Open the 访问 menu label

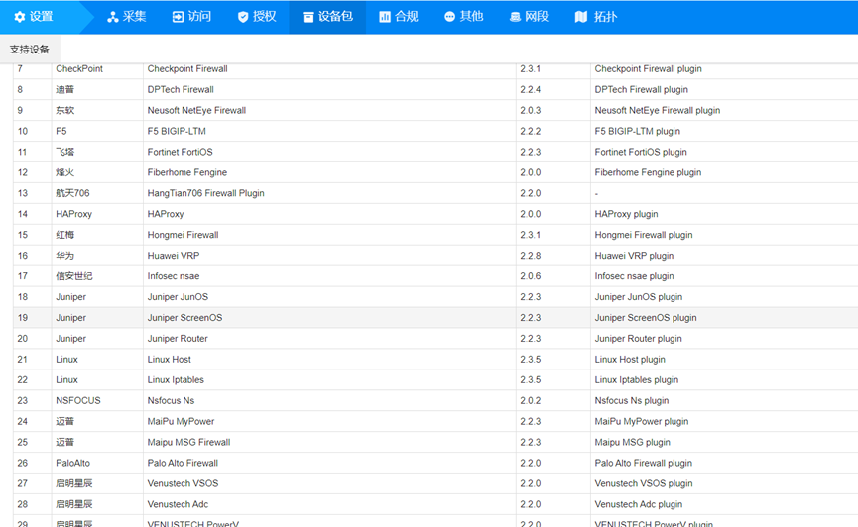(x=199, y=17)
